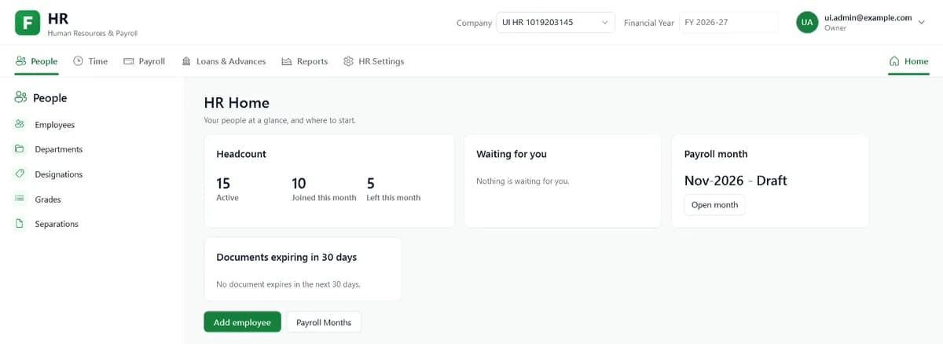Click the Reports chart icon
This screenshot has width=943, height=344.
coord(287,61)
